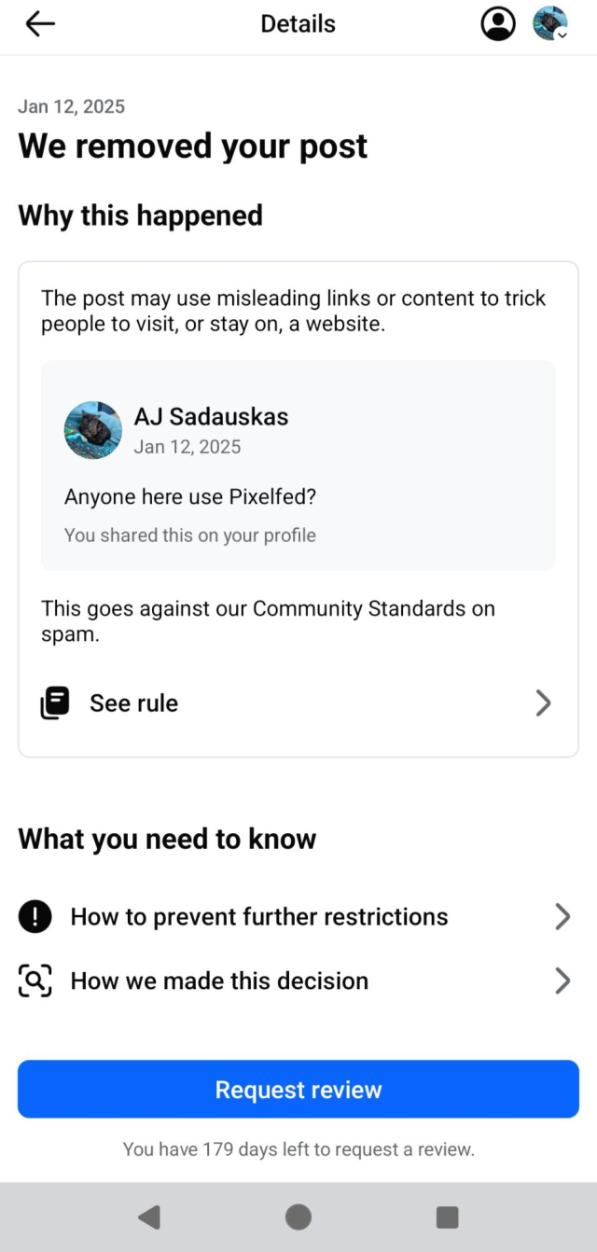The height and width of the screenshot is (1252, 597).
Task: Select the recent apps square button
Action: point(447,1217)
